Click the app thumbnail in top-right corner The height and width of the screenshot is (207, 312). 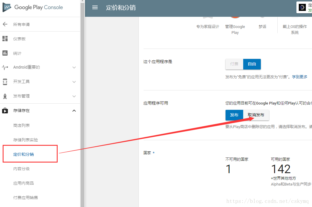302,8
